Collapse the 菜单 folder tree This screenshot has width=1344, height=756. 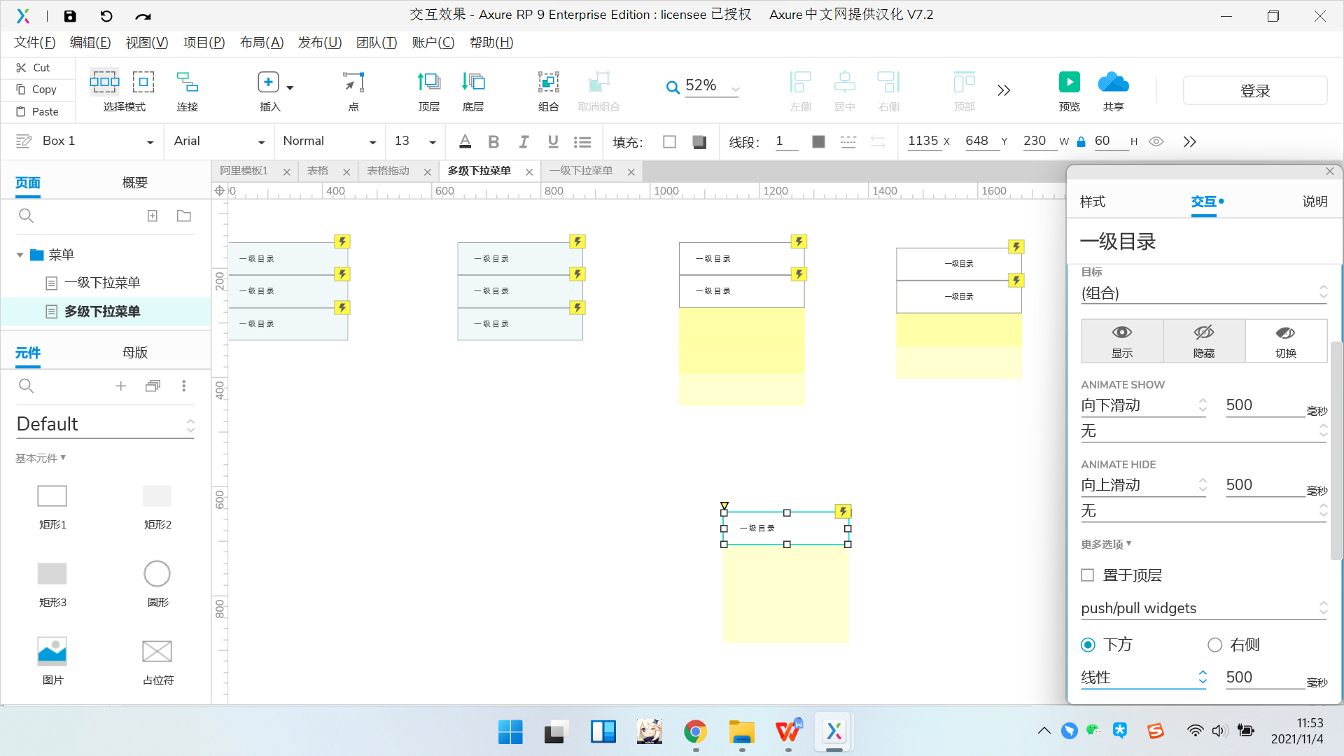point(20,255)
